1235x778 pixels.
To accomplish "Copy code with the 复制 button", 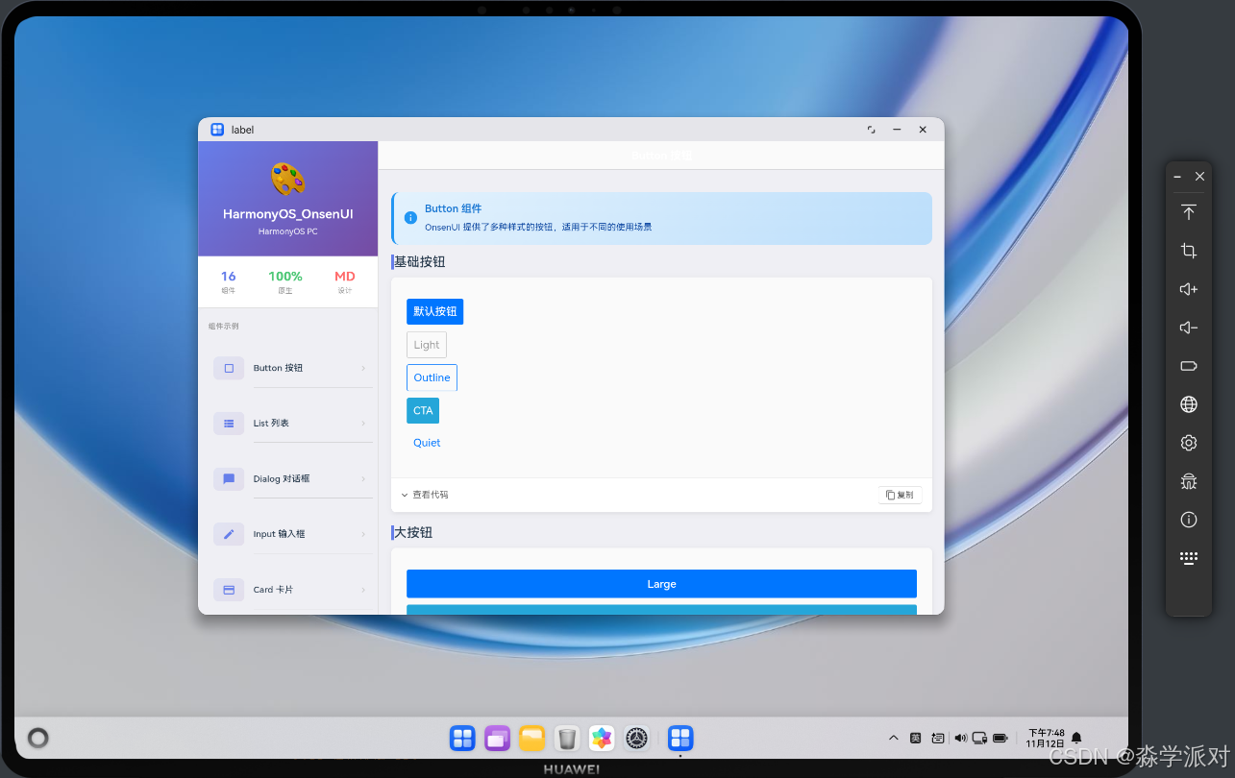I will point(900,495).
